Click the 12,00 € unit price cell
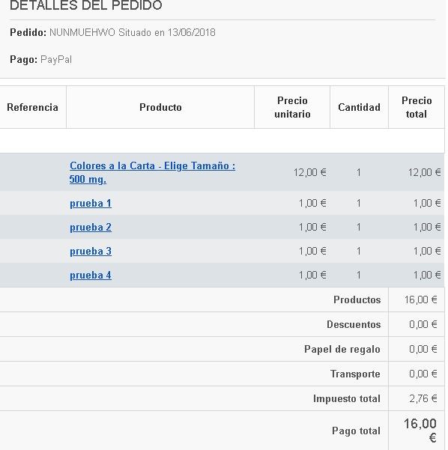Viewport: 448px width, 450px height. 310,172
